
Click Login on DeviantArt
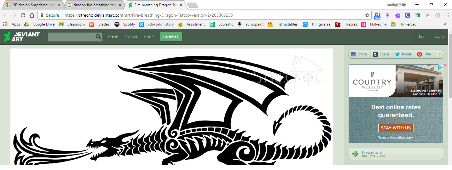point(439,37)
